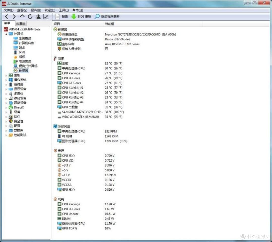
Task: Open 驱动程序更新 driver update
Action: (107, 16)
